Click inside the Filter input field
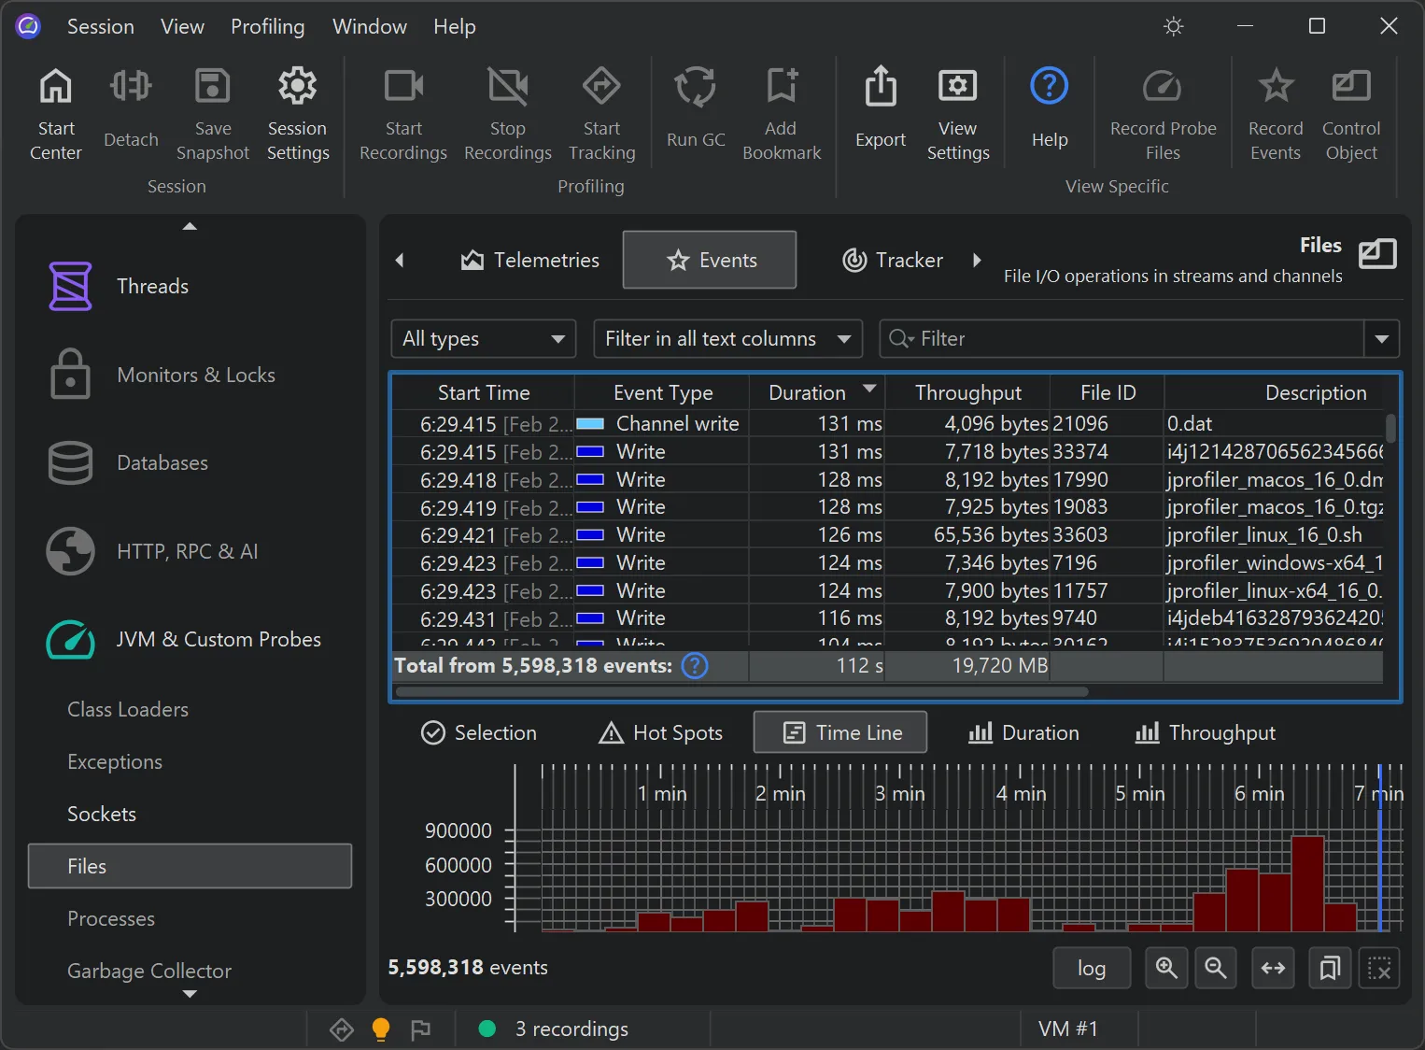This screenshot has width=1425, height=1050. pyautogui.click(x=1074, y=338)
